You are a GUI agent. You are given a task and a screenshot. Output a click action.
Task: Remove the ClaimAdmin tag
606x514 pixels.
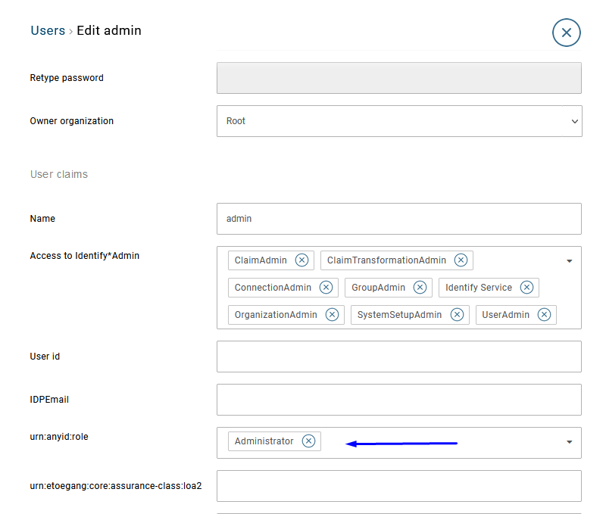pyautogui.click(x=301, y=260)
